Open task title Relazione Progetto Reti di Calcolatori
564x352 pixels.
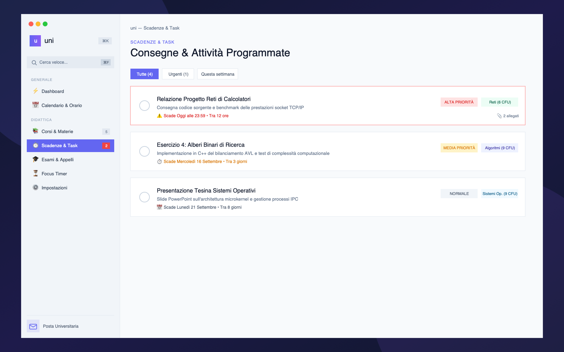click(x=204, y=99)
